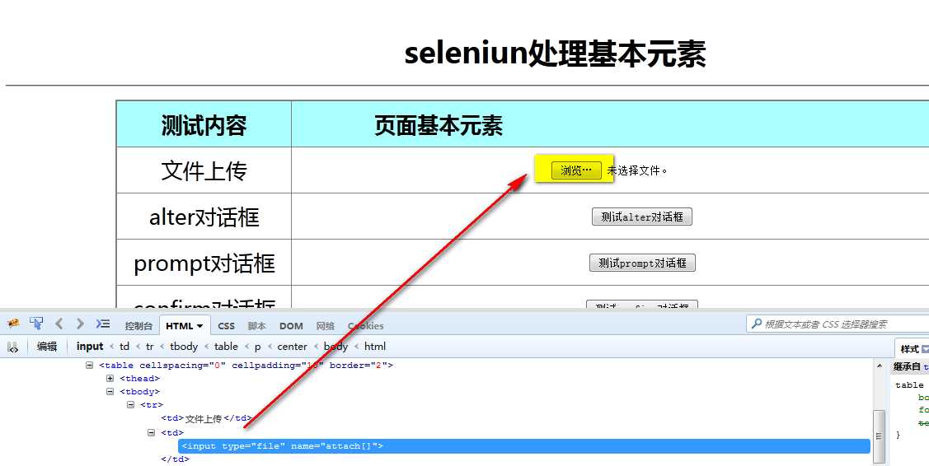Viewport: 929px width, 466px height.
Task: Click the 编辑 button
Action: click(47, 347)
